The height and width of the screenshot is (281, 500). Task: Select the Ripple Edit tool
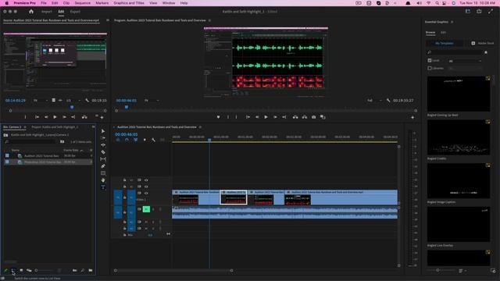pyautogui.click(x=103, y=145)
